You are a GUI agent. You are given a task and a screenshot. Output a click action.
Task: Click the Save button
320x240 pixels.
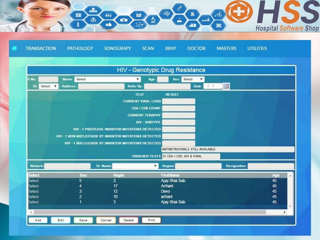click(83, 220)
